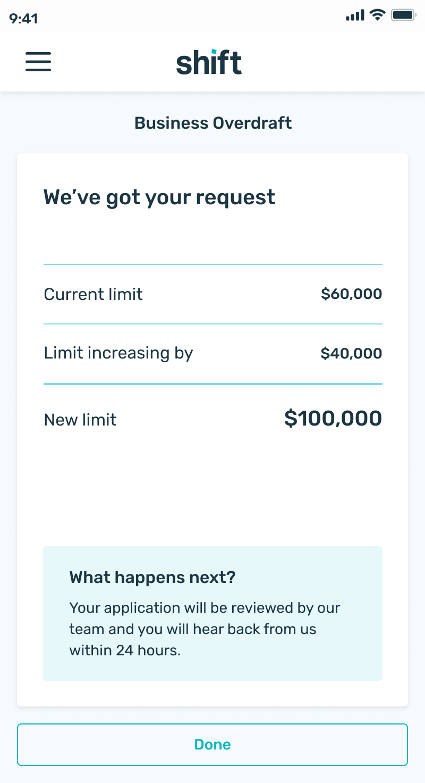The width and height of the screenshot is (425, 783).
Task: Tap the application review message text
Action: [x=205, y=629]
